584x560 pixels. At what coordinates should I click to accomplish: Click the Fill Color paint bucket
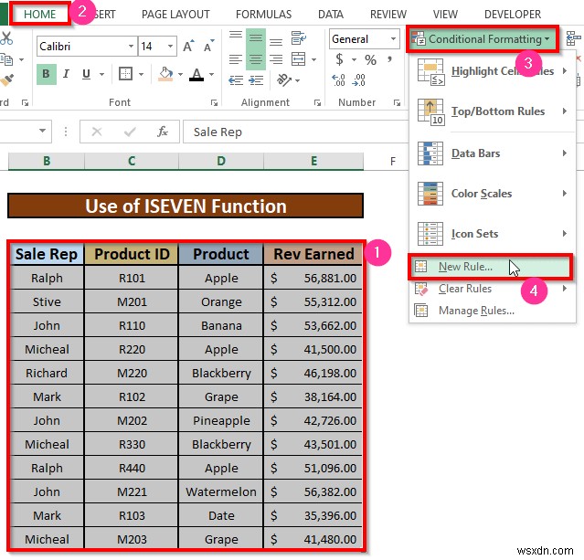pyautogui.click(x=165, y=74)
